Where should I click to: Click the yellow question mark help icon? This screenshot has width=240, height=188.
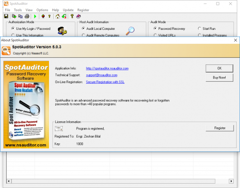coord(72,16)
